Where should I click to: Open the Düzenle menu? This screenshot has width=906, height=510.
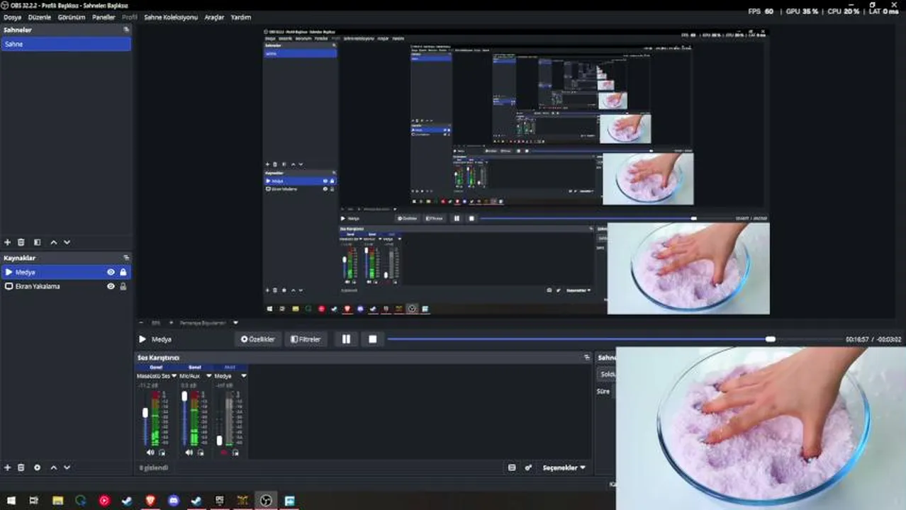tap(40, 17)
